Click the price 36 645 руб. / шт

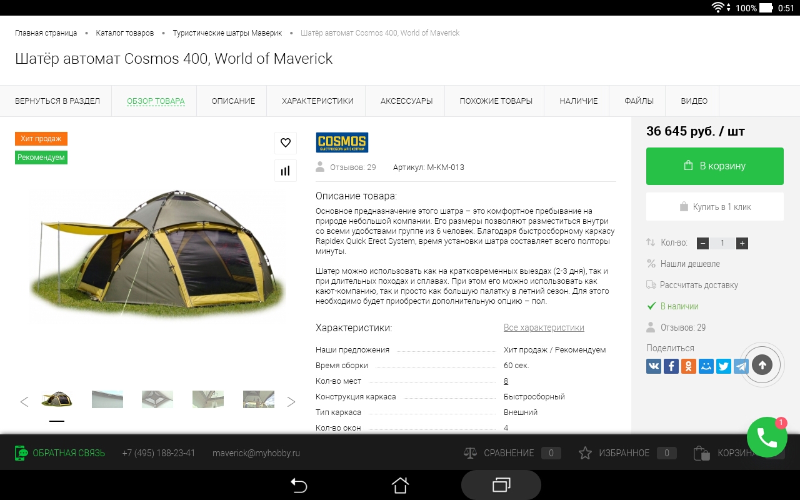click(x=696, y=131)
